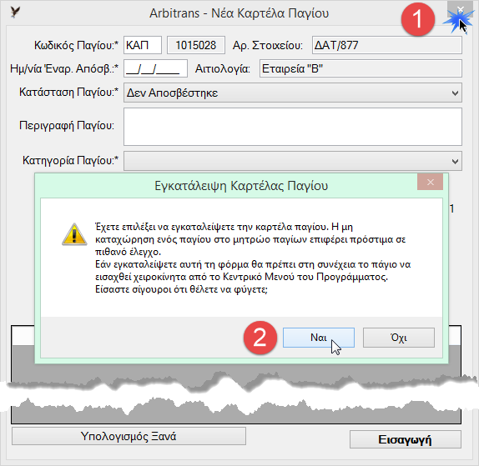Close the Νέα Καρτέλα Παγίου window
479x466 pixels.
click(x=461, y=9)
